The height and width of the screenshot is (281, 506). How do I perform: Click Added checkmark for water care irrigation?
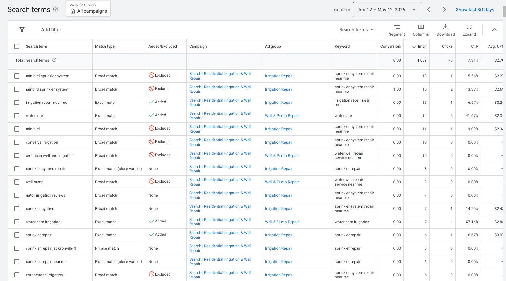point(151,221)
